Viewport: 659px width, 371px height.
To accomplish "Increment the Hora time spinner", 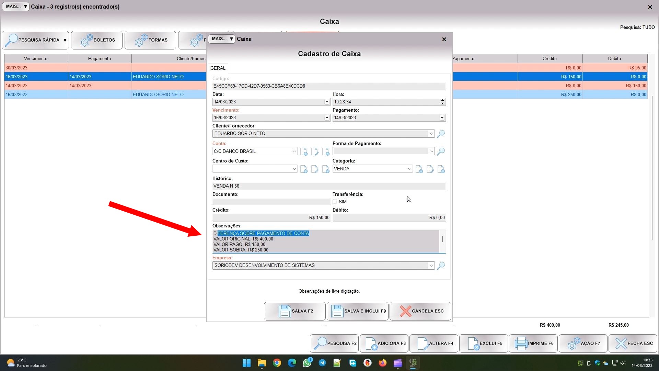I will tap(442, 100).
